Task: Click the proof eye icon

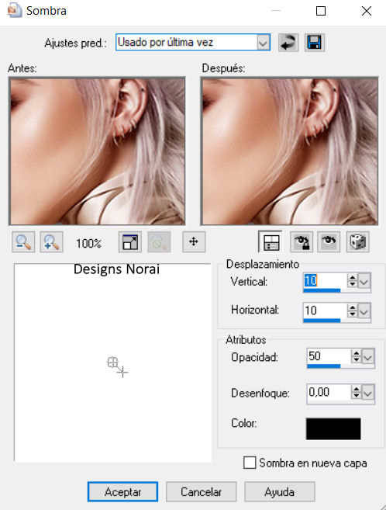Action: [329, 242]
